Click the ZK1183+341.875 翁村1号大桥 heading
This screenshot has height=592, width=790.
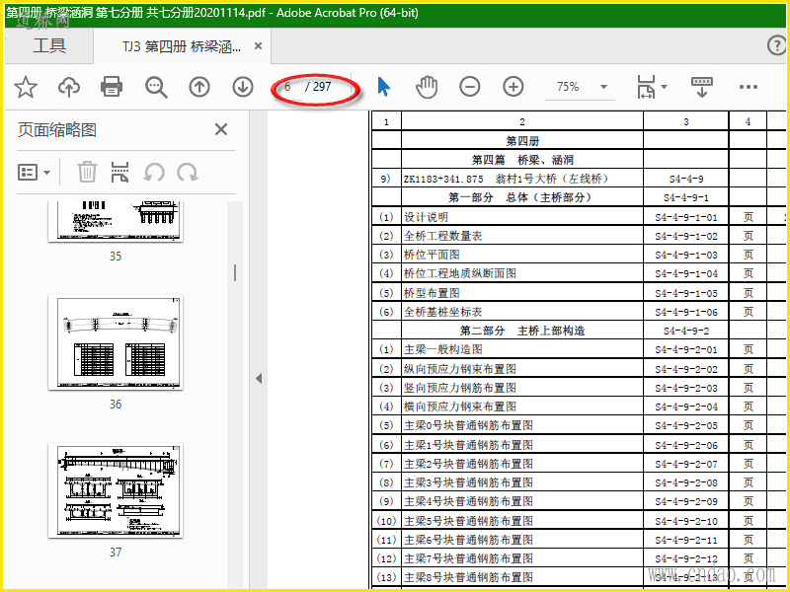507,179
